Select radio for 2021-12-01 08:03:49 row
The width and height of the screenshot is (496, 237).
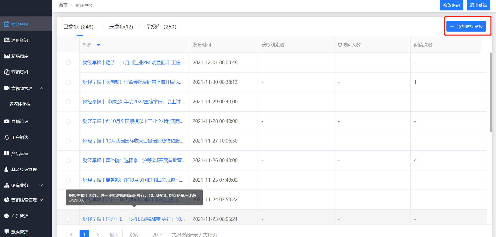coord(68,62)
